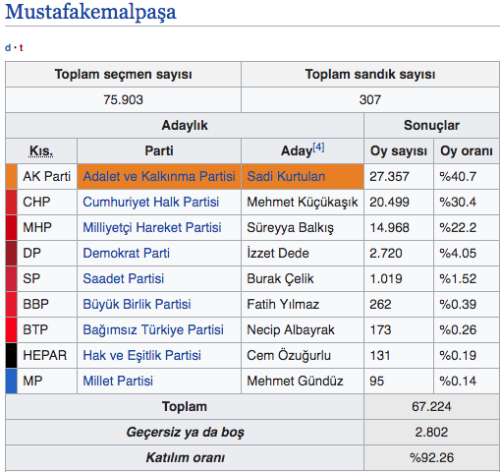Click the Adaylık section header
Viewport: 500px width, 472px height.
[x=185, y=125]
